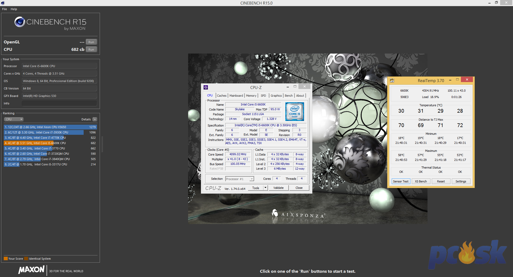The height and width of the screenshot is (277, 513).
Task: Select the Core i7-3720QM ranking entry
Action: click(x=50, y=154)
